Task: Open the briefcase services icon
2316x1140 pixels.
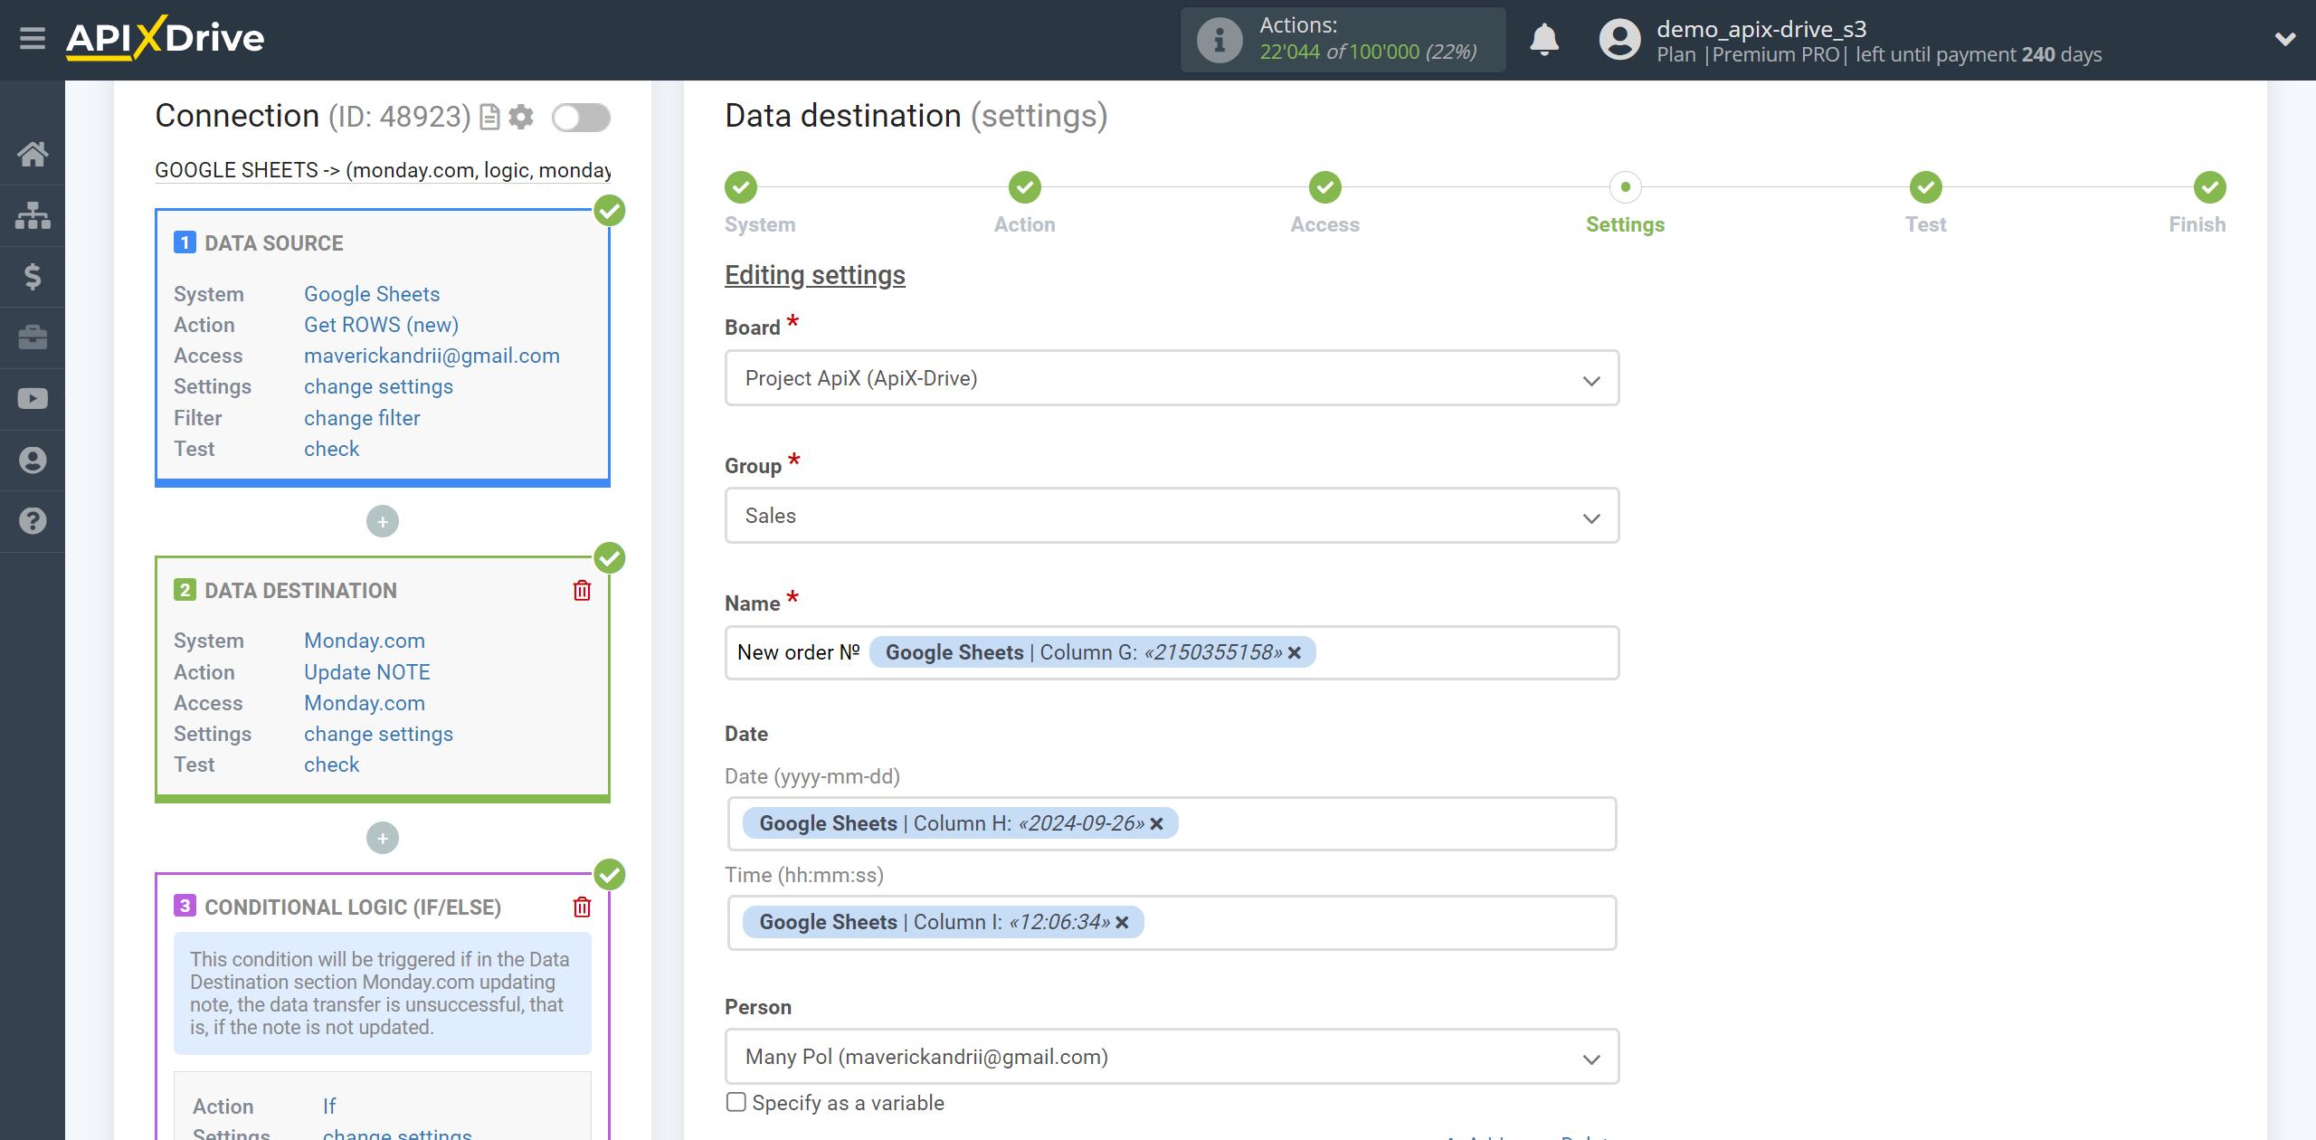Action: (x=33, y=337)
